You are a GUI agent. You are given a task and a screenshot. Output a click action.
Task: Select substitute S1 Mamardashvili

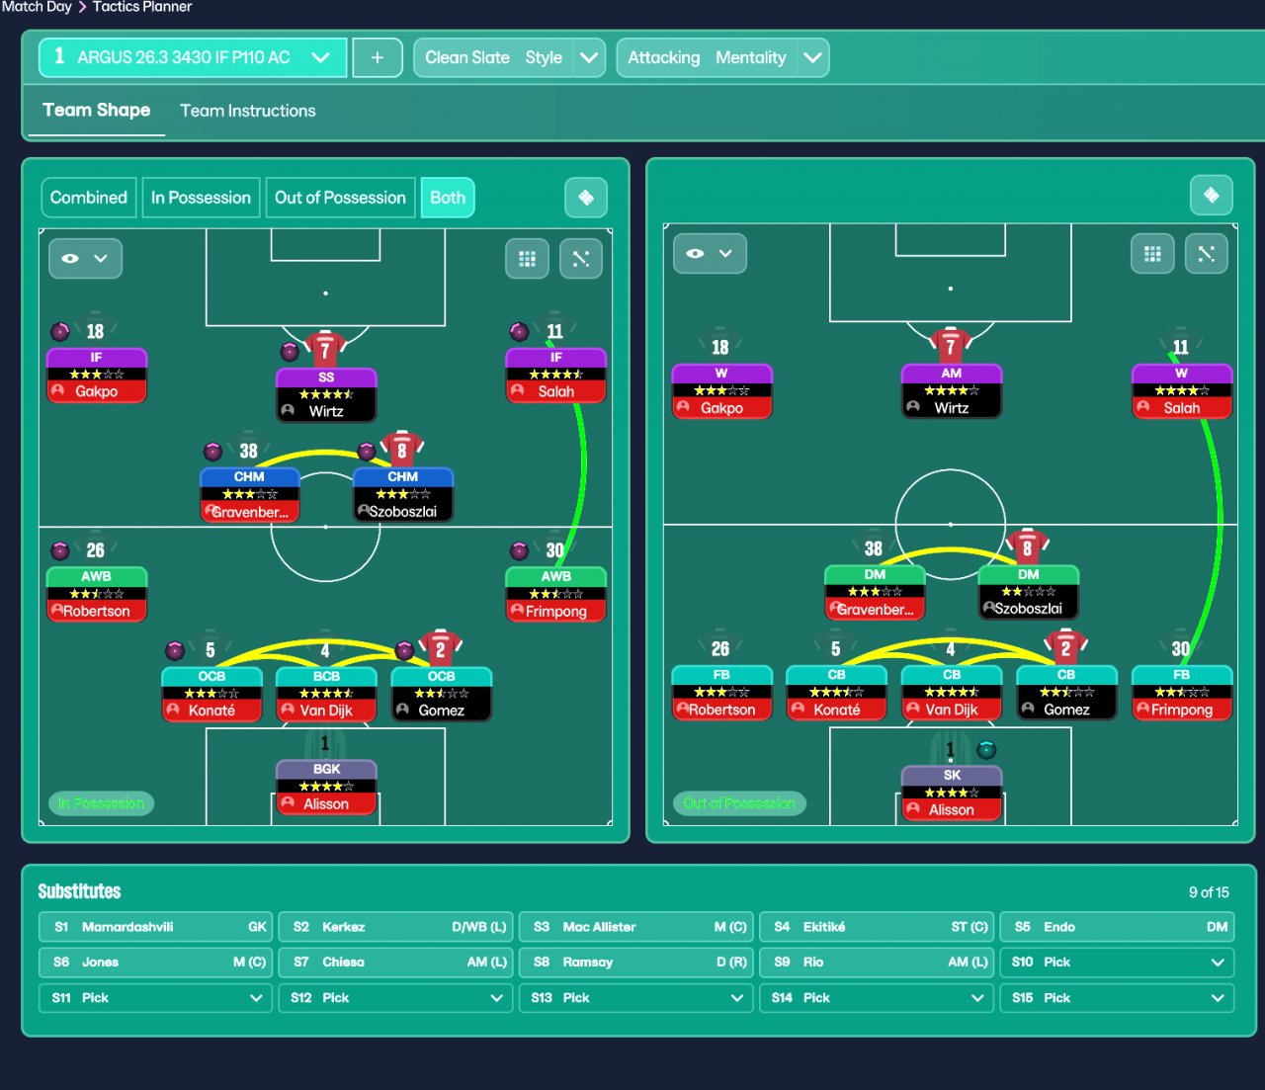(156, 927)
